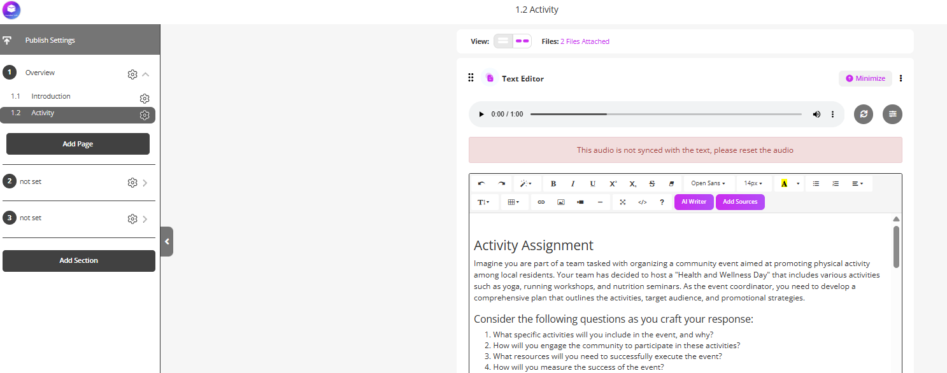Select the 1.2 Activity page

pyautogui.click(x=43, y=113)
